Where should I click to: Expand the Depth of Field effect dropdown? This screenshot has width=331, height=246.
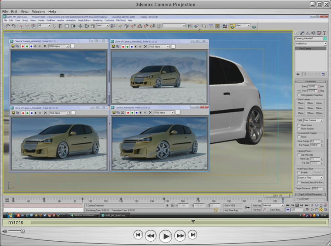[x=311, y=178]
